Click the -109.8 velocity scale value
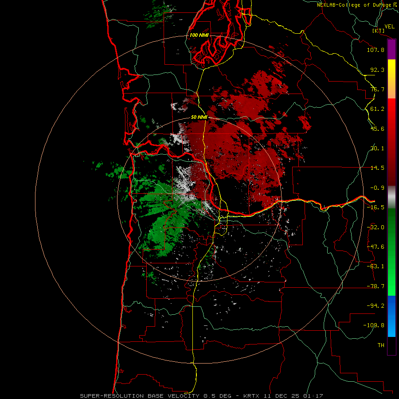 click(x=374, y=325)
